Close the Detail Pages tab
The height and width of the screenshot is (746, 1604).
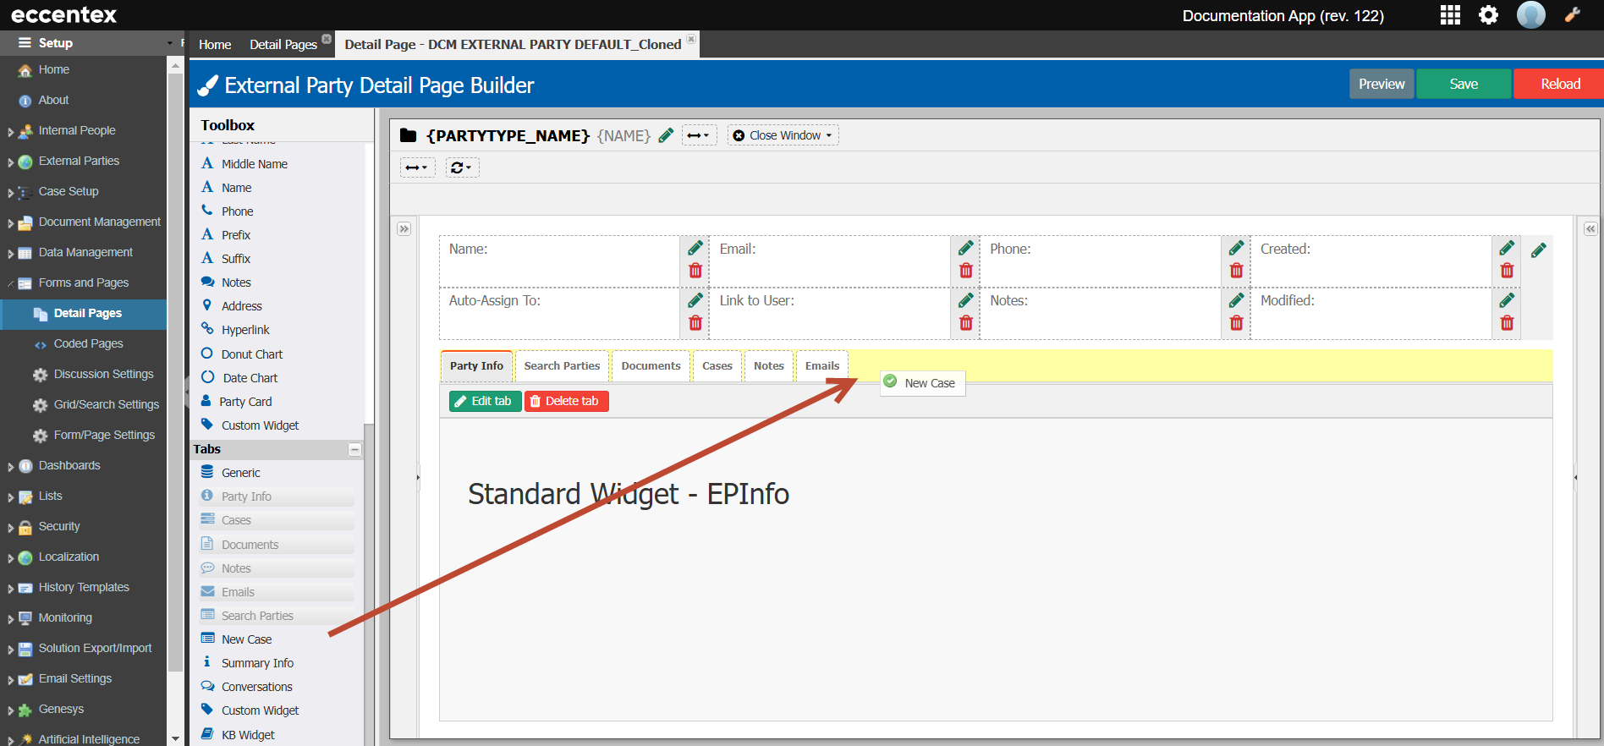click(327, 39)
